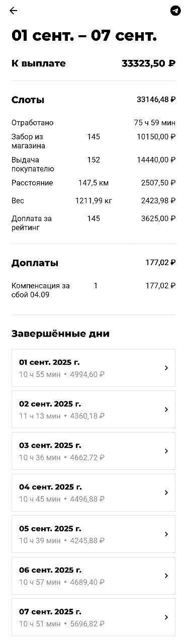Click the Компенсация за сбой 04.09 row
The width and height of the screenshot is (187, 644).
(93, 290)
